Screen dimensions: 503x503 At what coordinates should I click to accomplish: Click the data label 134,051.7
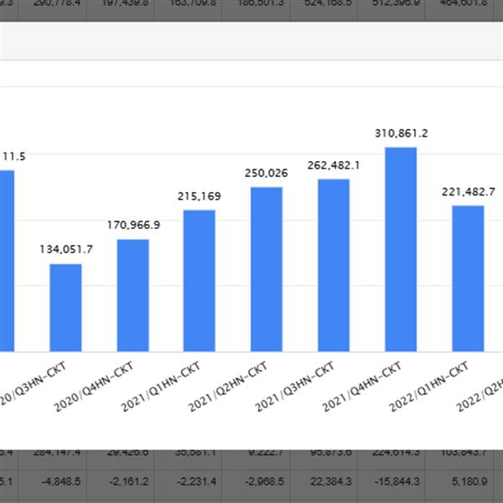pos(66,249)
